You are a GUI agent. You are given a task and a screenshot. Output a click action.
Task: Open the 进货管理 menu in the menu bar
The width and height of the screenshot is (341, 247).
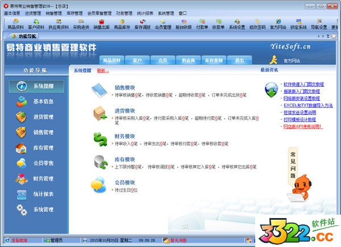pos(33,13)
